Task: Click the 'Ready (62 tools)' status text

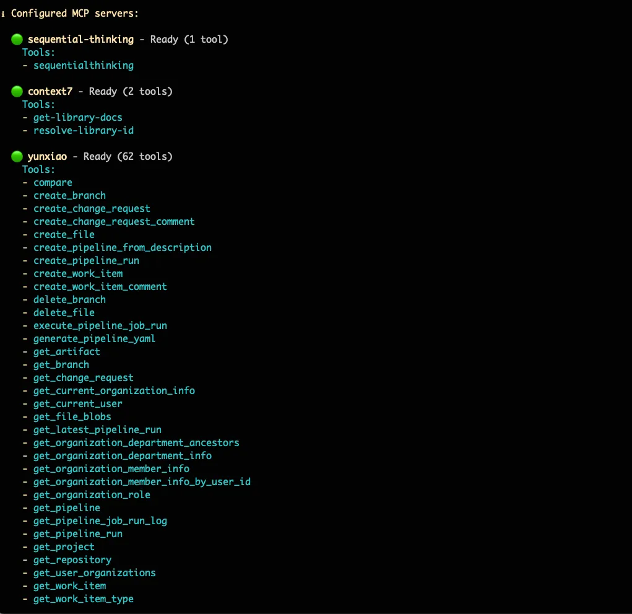Action: [128, 157]
